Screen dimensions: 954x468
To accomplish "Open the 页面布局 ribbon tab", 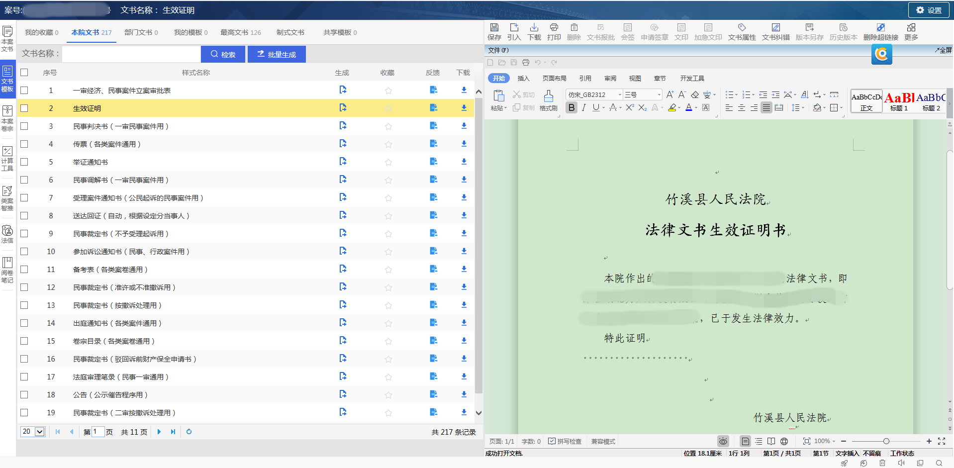I will click(554, 79).
